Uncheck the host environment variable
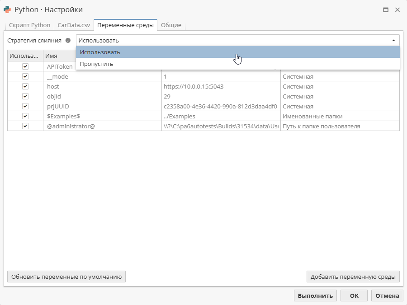The height and width of the screenshot is (305, 407). tap(25, 86)
